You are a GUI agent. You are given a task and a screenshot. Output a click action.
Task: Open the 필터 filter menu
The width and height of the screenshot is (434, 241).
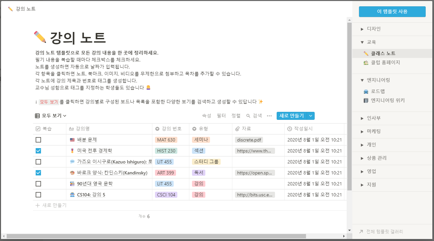point(221,116)
